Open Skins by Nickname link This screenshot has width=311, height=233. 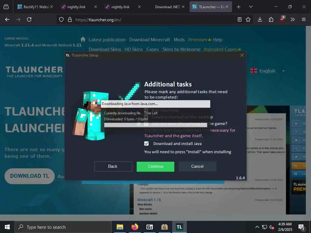(182, 49)
